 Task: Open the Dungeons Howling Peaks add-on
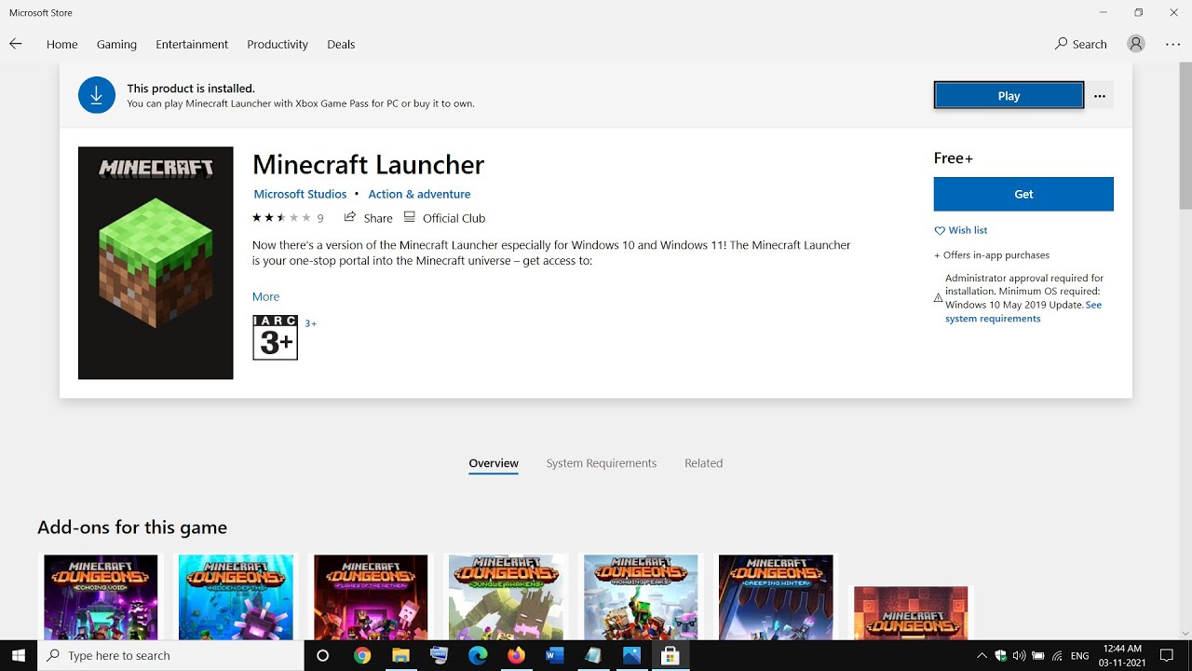point(641,596)
